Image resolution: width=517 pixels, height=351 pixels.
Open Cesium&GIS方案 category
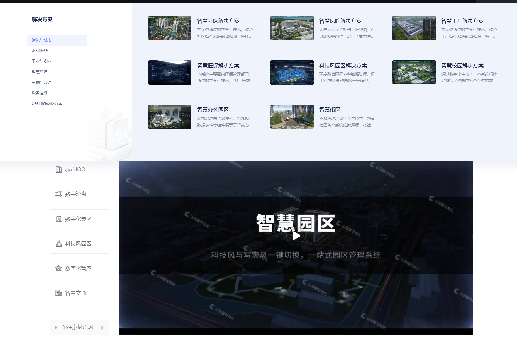(47, 103)
